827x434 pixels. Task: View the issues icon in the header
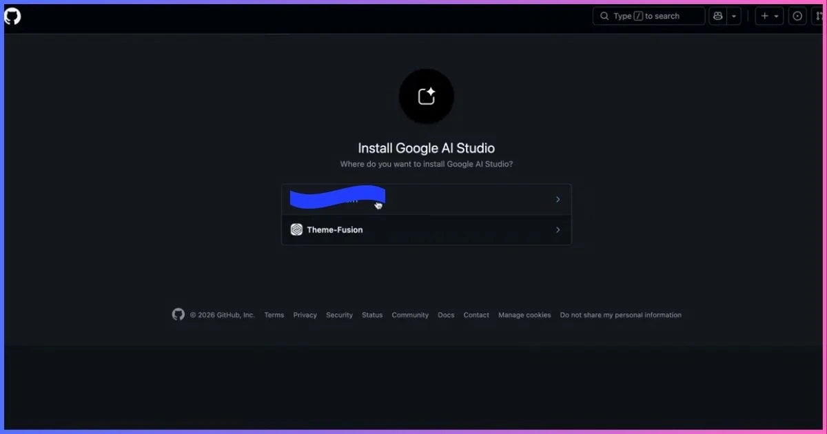click(797, 16)
